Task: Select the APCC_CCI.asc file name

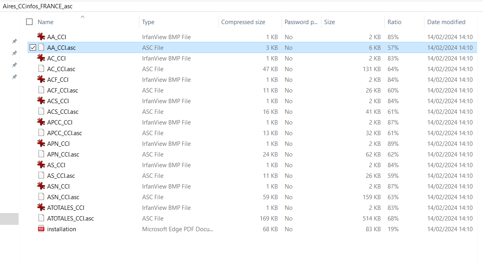Action: pyautogui.click(x=65, y=133)
